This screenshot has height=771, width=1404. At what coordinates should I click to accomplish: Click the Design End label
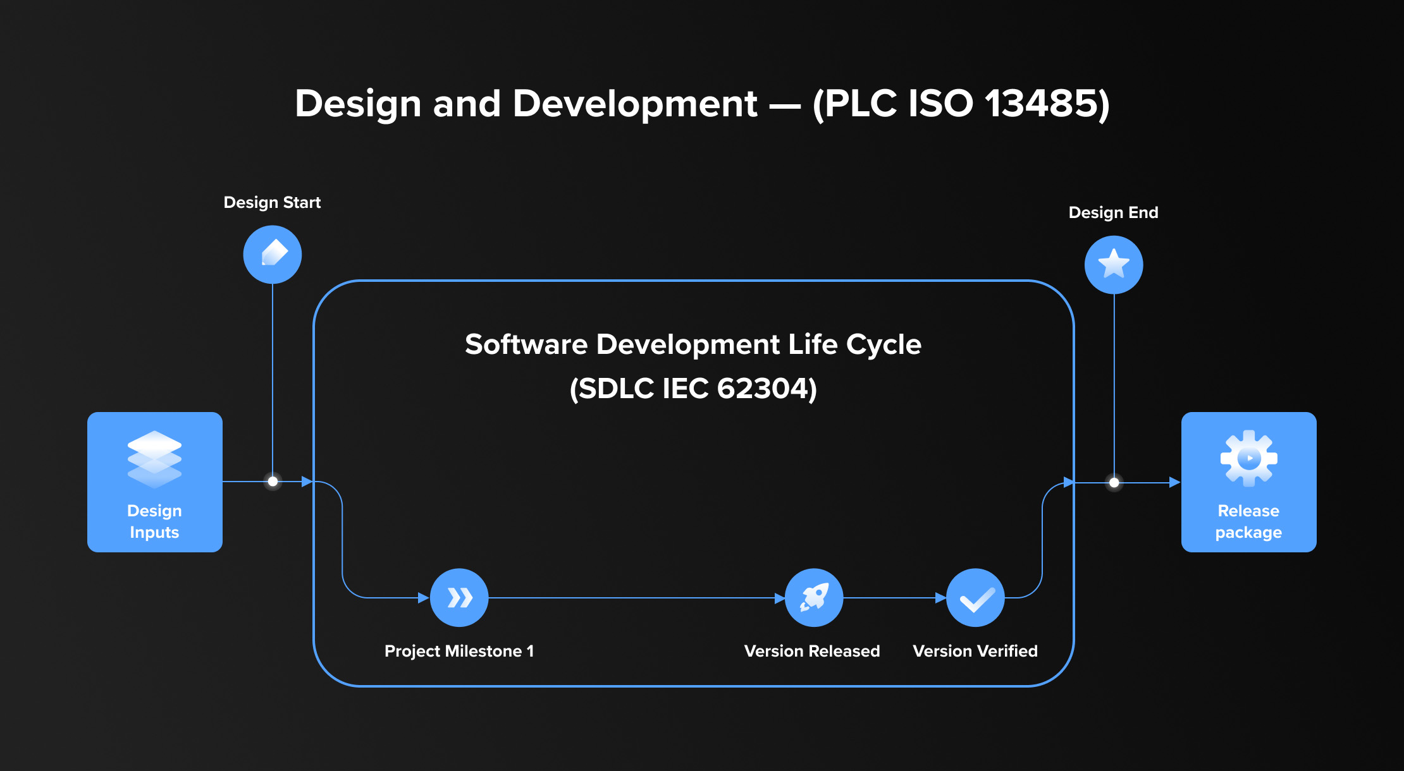pos(1113,213)
